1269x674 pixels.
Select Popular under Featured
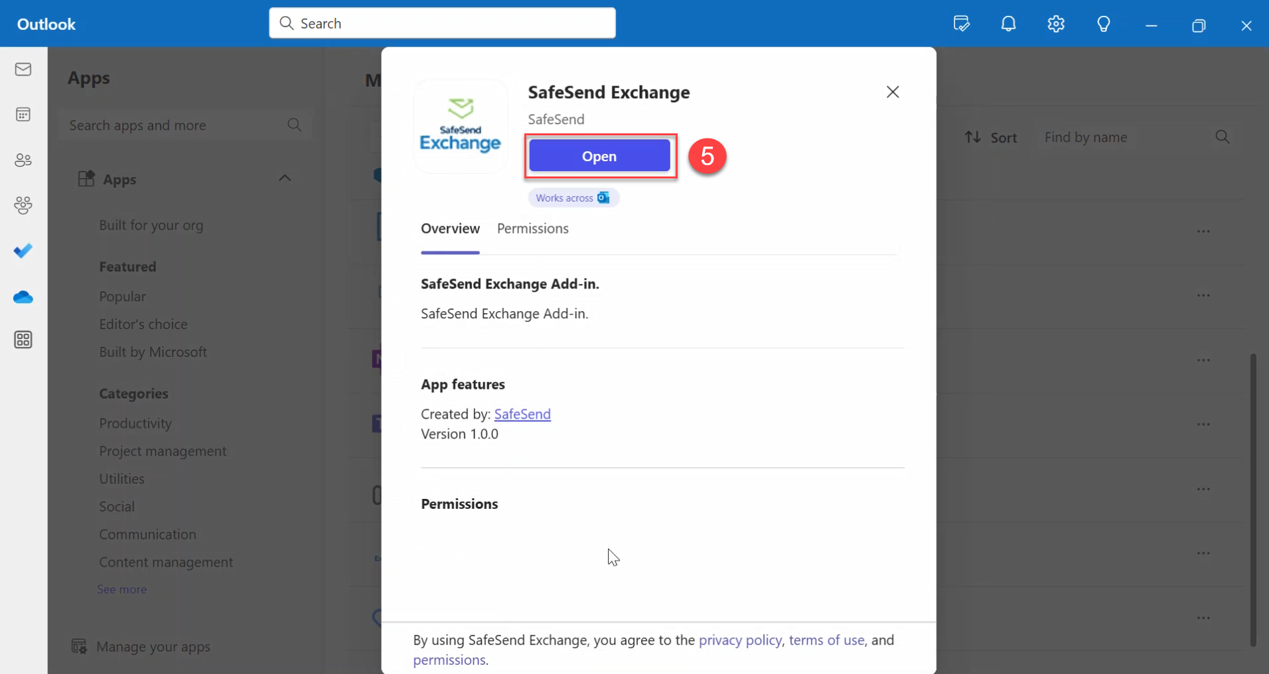(122, 297)
